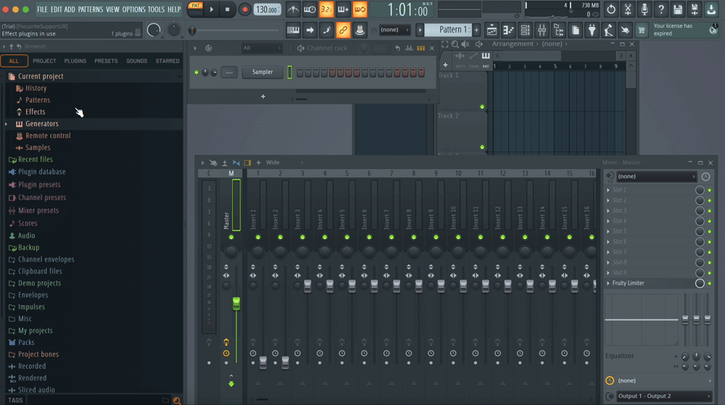Expand Slot 1 effect menu arrow
This screenshot has height=405, width=725.
[x=608, y=190]
